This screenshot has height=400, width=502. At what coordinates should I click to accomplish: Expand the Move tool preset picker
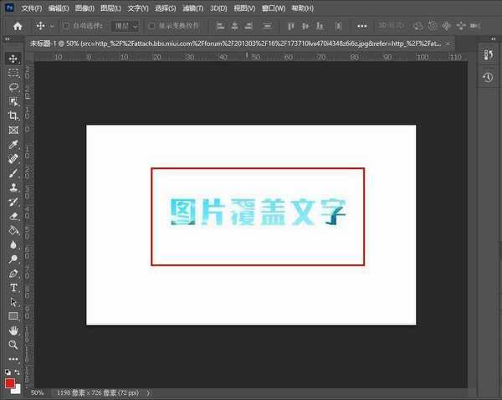point(44,26)
